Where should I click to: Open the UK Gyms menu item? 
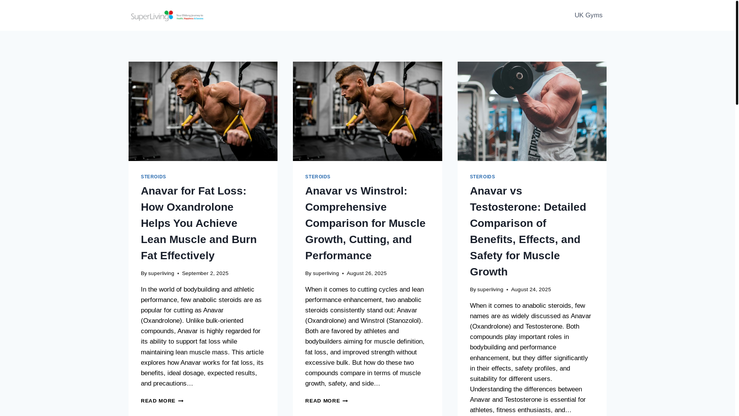(588, 15)
